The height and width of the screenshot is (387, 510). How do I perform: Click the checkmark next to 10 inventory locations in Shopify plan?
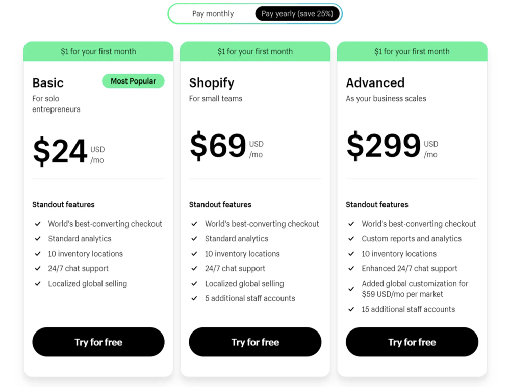pyautogui.click(x=194, y=254)
